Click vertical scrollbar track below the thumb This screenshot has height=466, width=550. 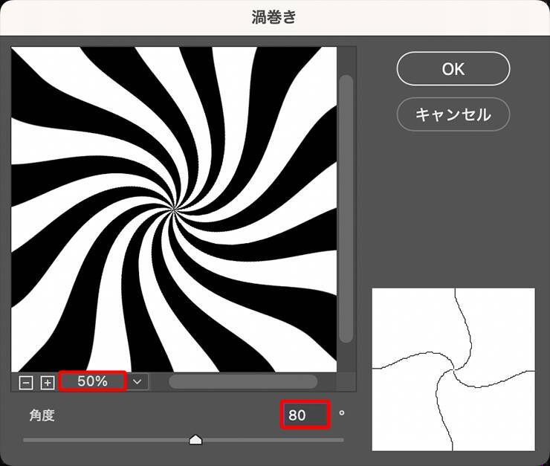pos(346,357)
